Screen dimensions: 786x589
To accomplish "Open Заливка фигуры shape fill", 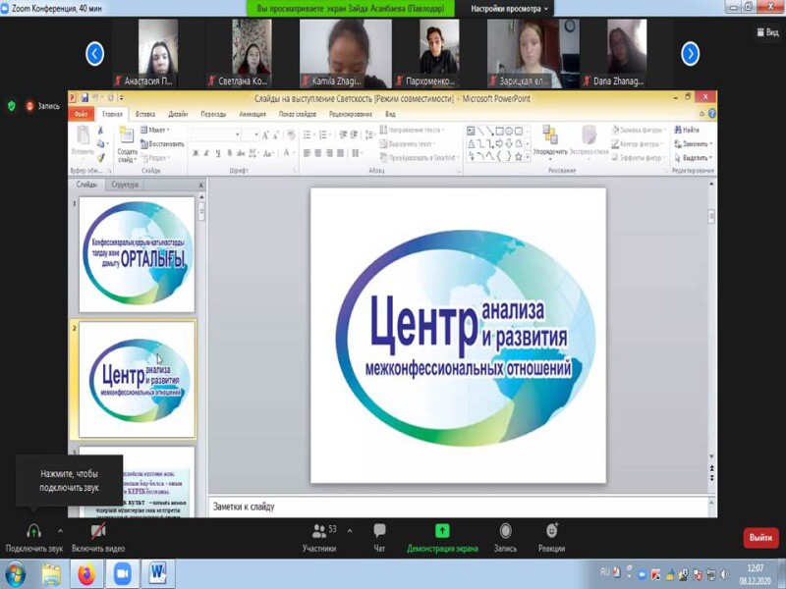I will click(x=638, y=130).
